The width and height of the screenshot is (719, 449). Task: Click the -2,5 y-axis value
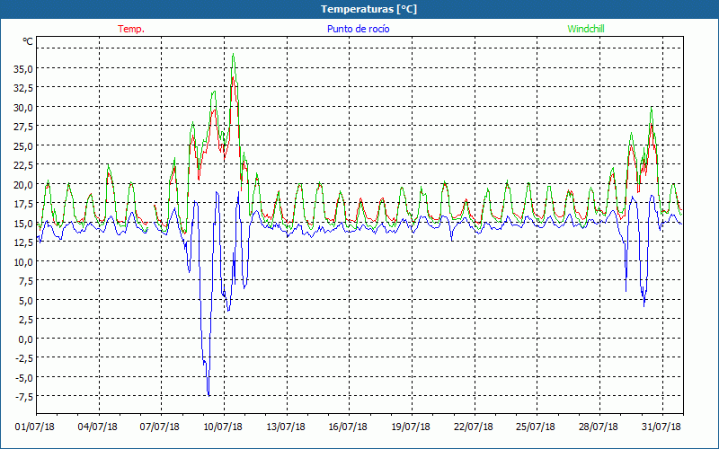click(23, 358)
